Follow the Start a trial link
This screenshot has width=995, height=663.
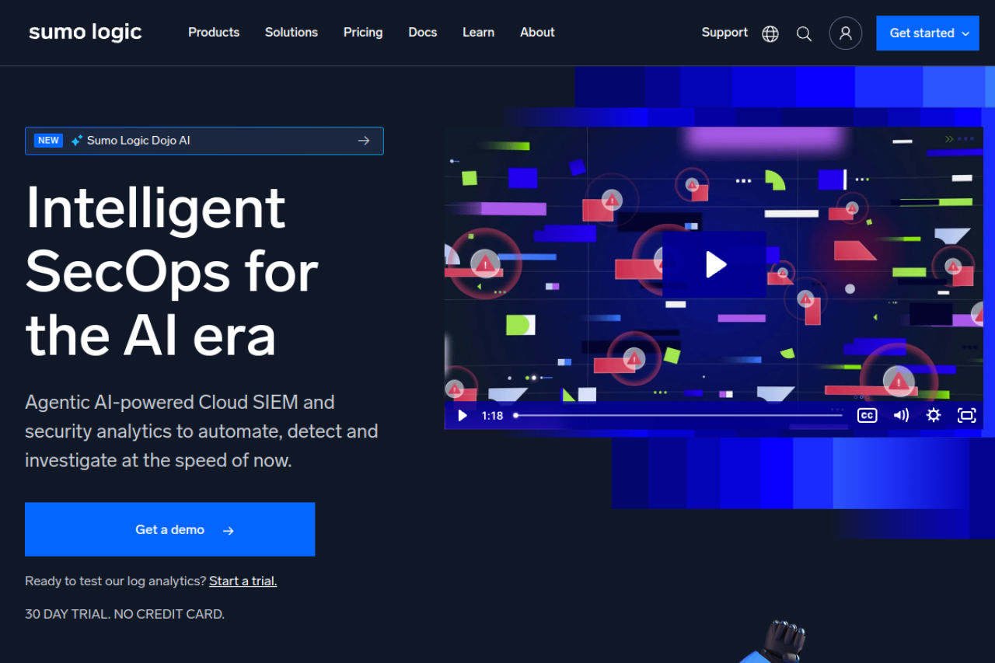(243, 581)
